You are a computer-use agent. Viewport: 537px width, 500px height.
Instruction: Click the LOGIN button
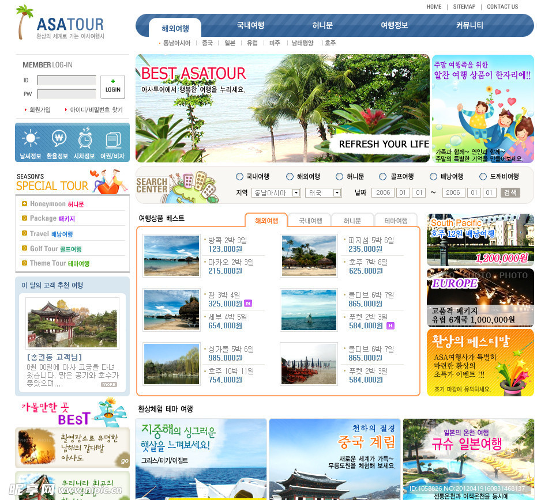point(112,87)
